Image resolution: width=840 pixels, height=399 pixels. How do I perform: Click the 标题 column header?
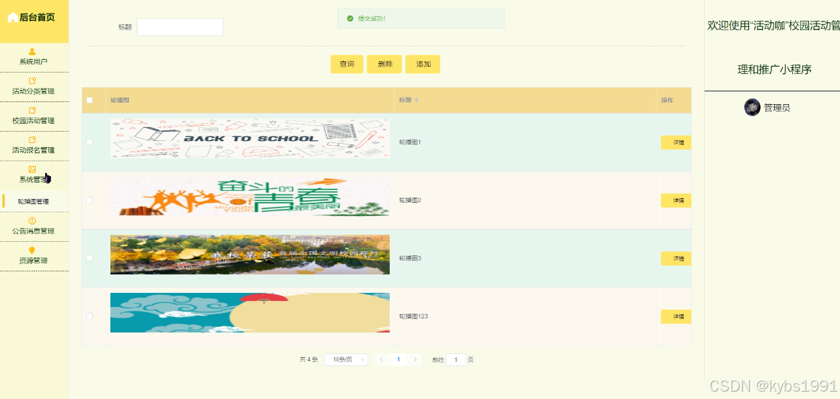[526, 100]
